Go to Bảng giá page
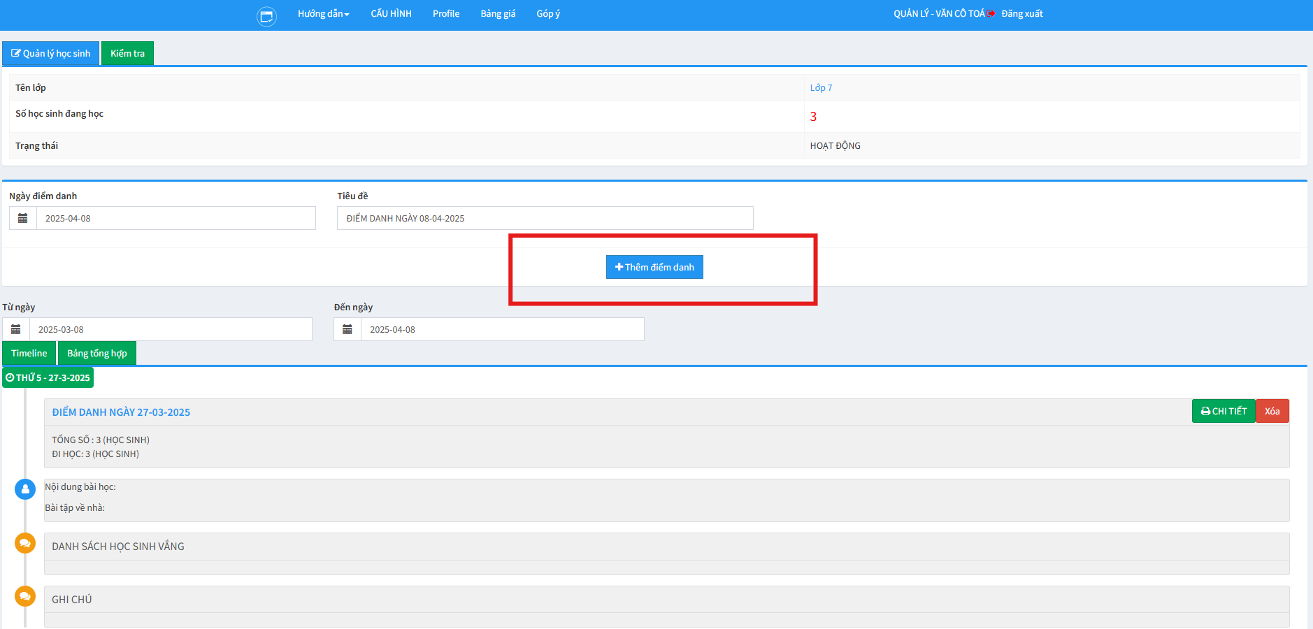The image size is (1313, 629). (498, 14)
